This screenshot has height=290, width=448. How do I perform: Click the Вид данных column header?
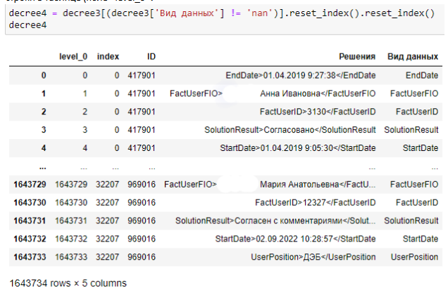point(412,55)
